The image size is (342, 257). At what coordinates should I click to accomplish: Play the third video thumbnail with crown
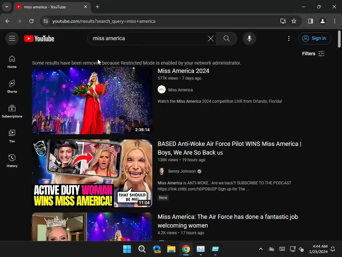(x=92, y=227)
